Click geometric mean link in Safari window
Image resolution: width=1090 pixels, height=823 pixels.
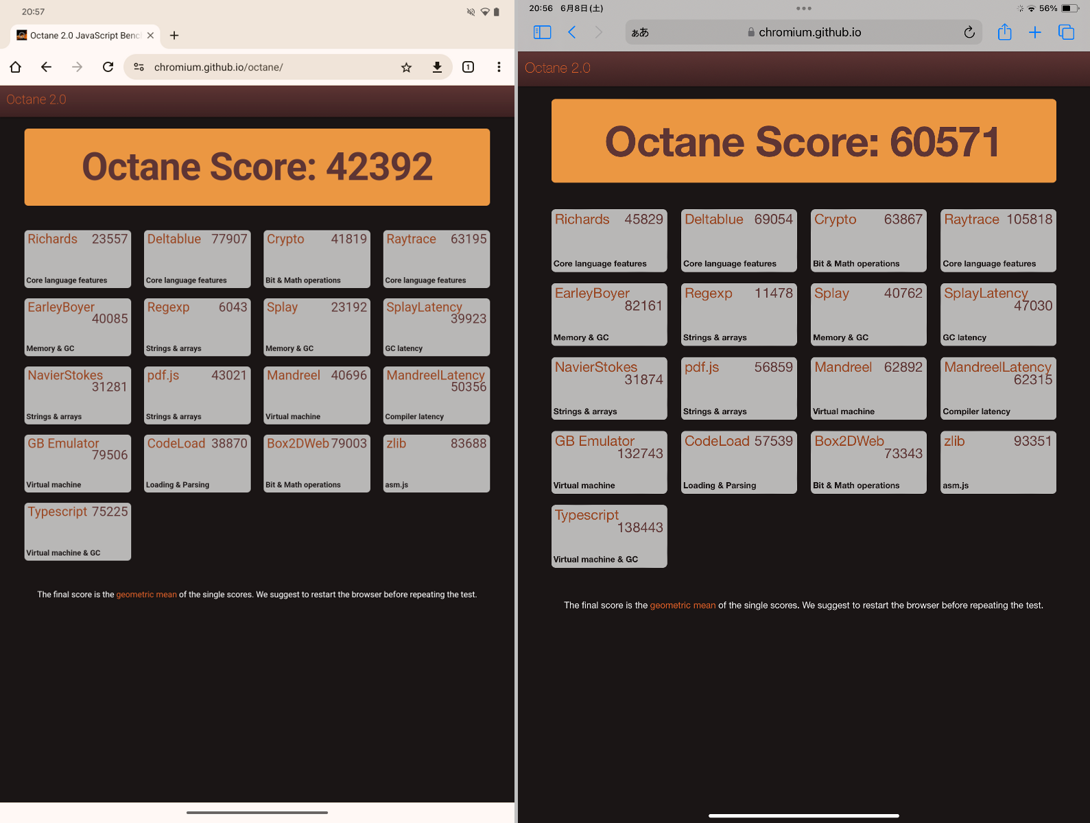pyautogui.click(x=683, y=606)
